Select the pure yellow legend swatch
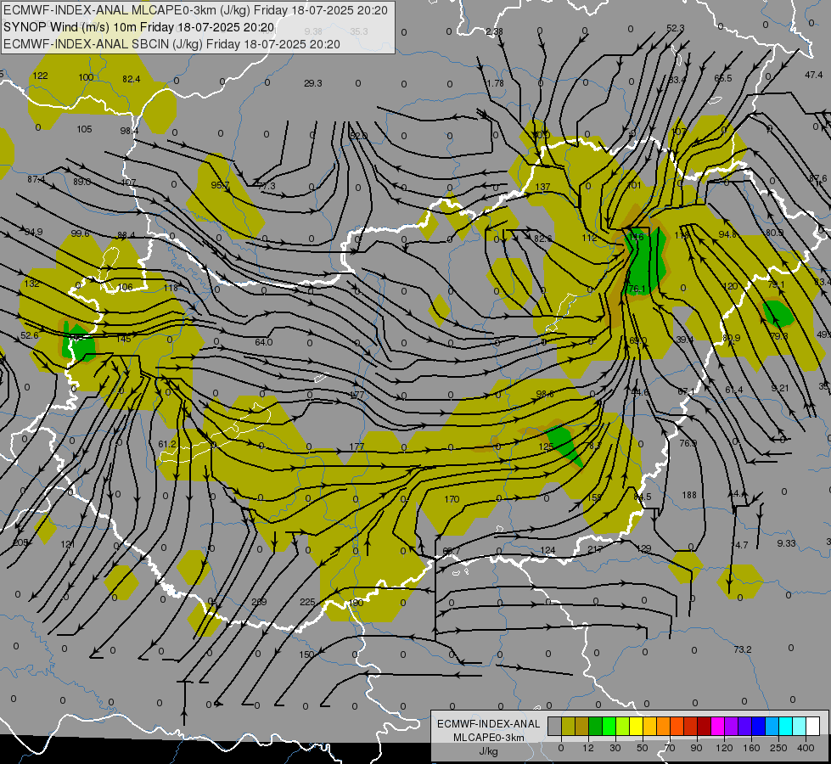 click(x=637, y=726)
